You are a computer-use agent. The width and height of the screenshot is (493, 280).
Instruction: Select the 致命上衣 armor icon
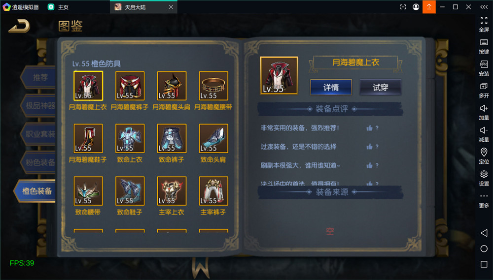click(130, 138)
